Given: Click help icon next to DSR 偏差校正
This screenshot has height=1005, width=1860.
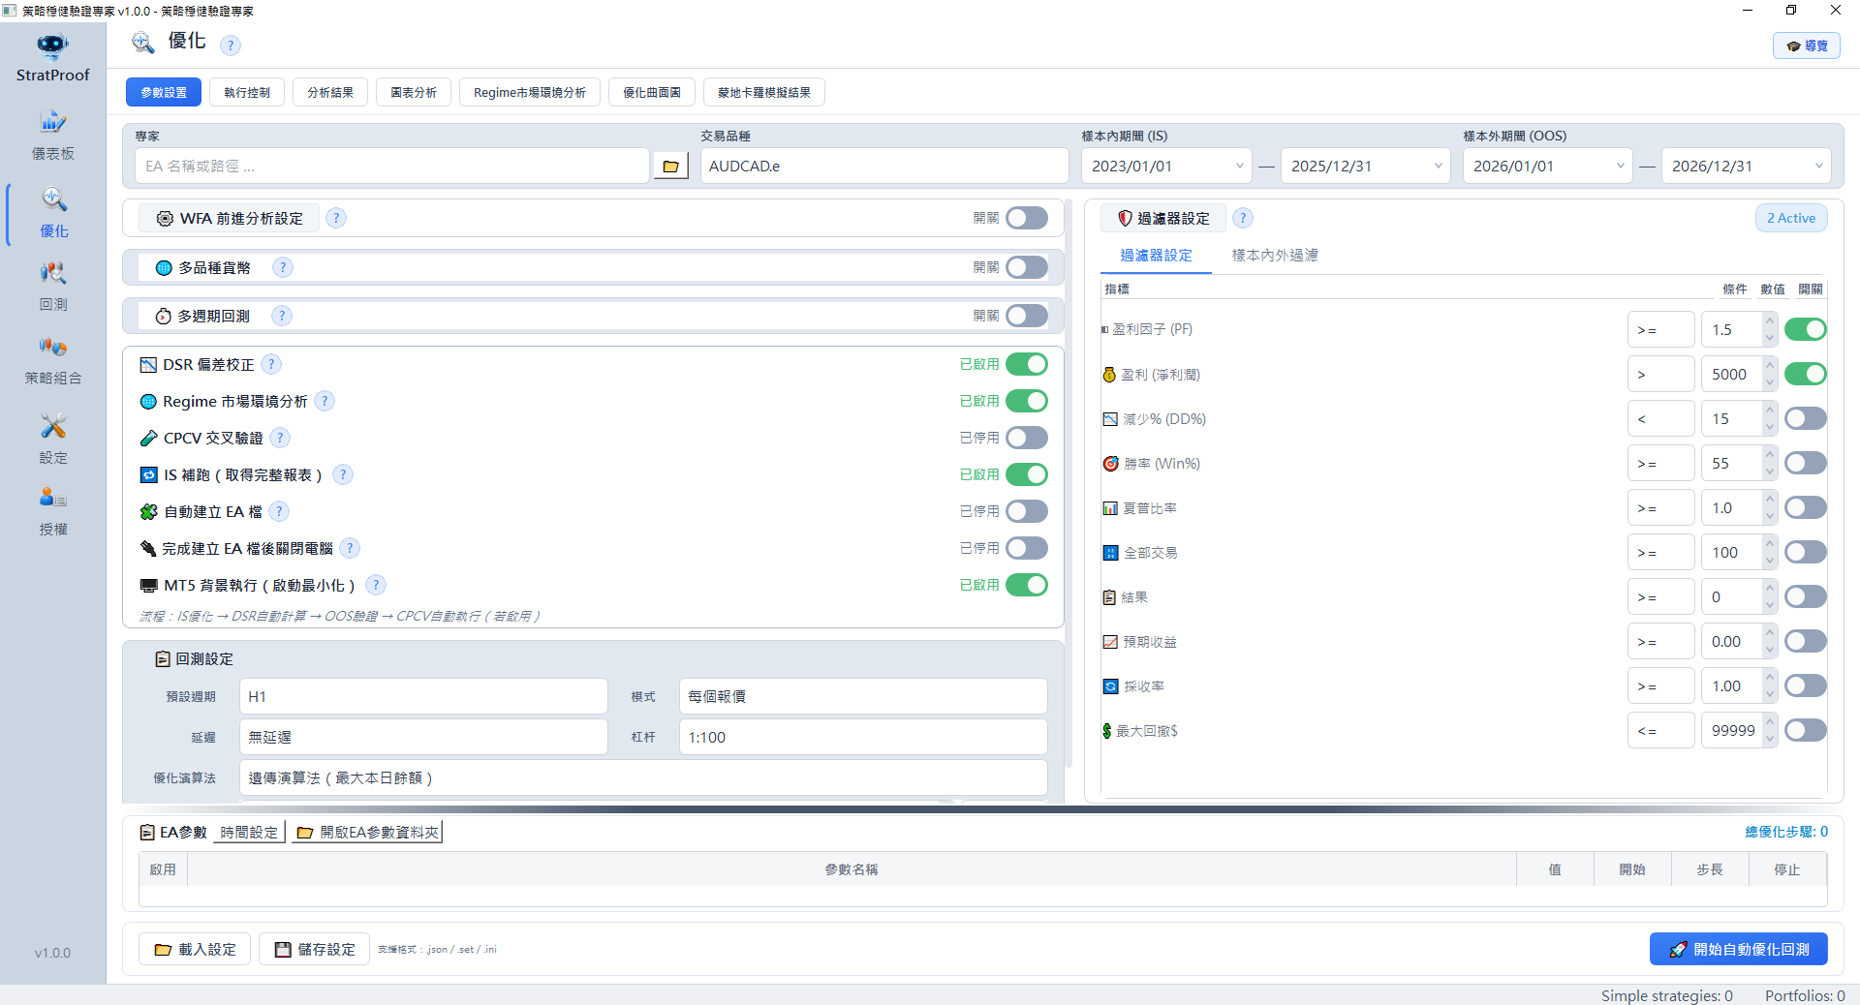Looking at the screenshot, I should pyautogui.click(x=272, y=364).
